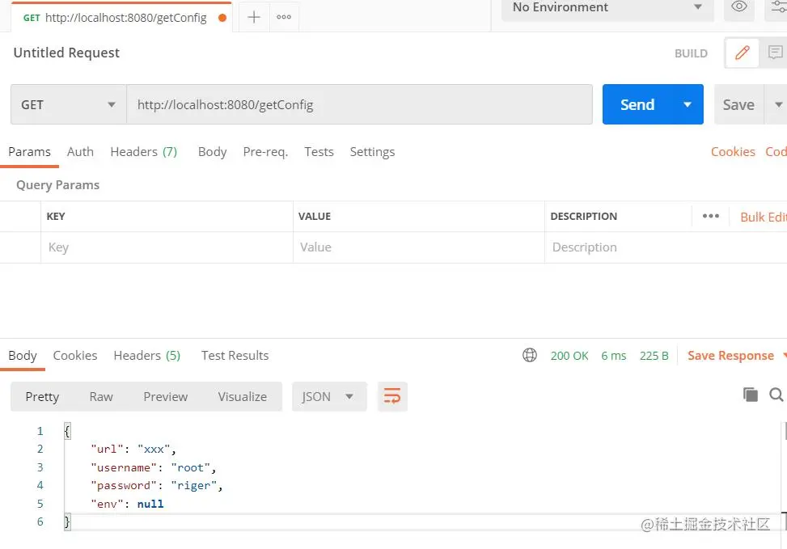Image resolution: width=787 pixels, height=549 pixels.
Task: Click the network globe icon near status
Action: pyautogui.click(x=530, y=355)
